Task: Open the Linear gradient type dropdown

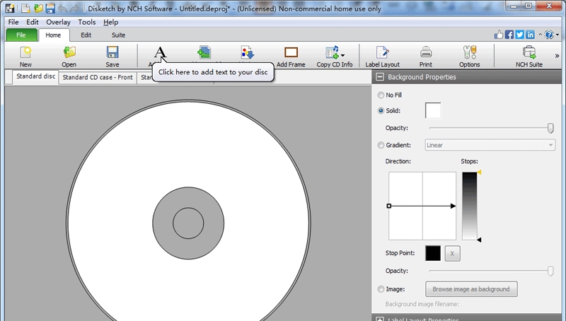Action: 490,145
